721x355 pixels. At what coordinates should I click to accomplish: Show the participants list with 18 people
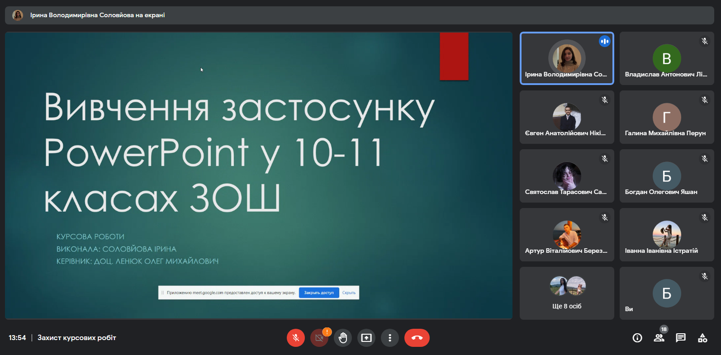pyautogui.click(x=659, y=338)
